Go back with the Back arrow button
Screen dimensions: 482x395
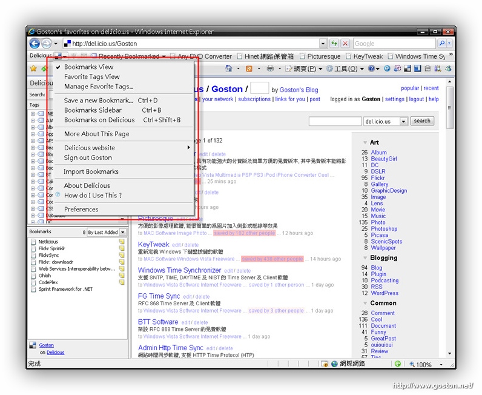click(x=35, y=44)
